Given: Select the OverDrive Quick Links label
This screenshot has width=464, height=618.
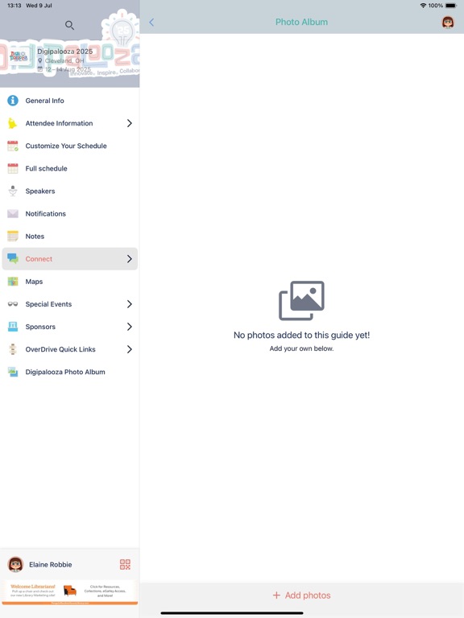Looking at the screenshot, I should [60, 349].
